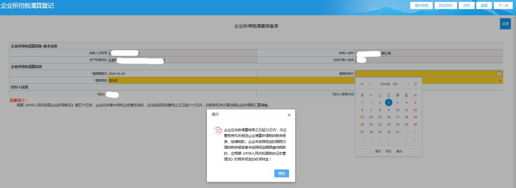Click the 清算备案日 field showing 2019-01-02

[182, 74]
